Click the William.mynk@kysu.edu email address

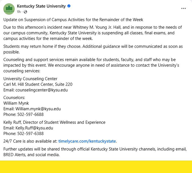(38, 109)
